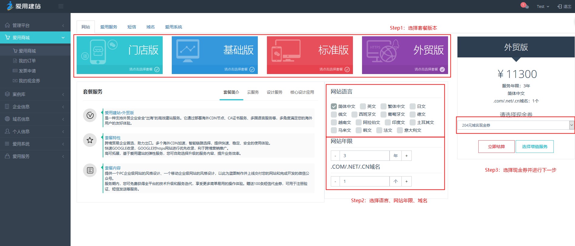Click the 立即结算 checkout button
Screen dimensions: 575x246
click(496, 147)
